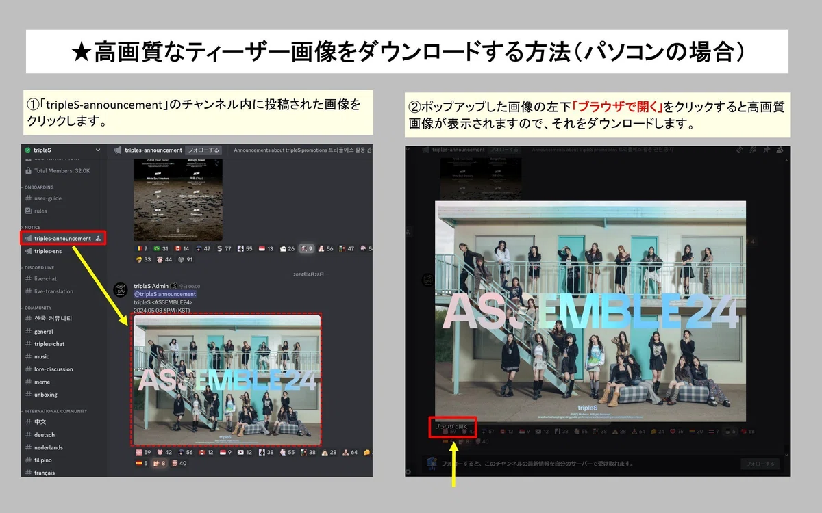822x513 pixels.
Task: Click the tripleS Admin avatar icon
Action: [121, 289]
